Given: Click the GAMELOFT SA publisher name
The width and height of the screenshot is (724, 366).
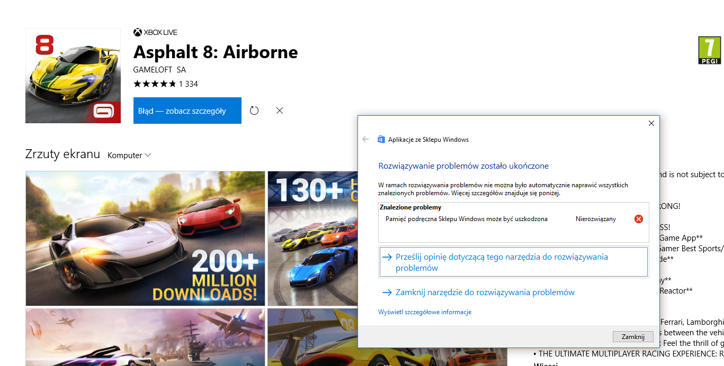Looking at the screenshot, I should (x=159, y=70).
